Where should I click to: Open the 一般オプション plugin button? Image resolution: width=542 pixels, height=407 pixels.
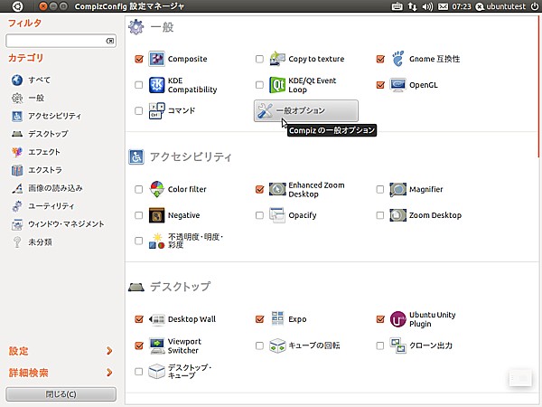coord(306,110)
